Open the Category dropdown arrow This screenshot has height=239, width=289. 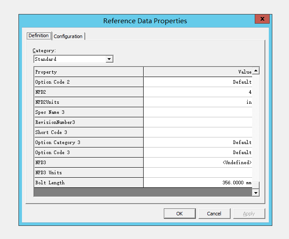(x=109, y=59)
